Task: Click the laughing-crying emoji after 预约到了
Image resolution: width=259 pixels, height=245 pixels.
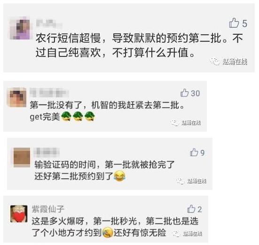Action: 119,176
